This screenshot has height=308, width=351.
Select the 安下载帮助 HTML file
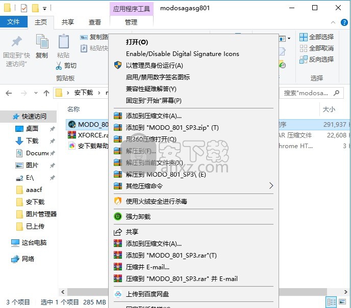(x=88, y=146)
